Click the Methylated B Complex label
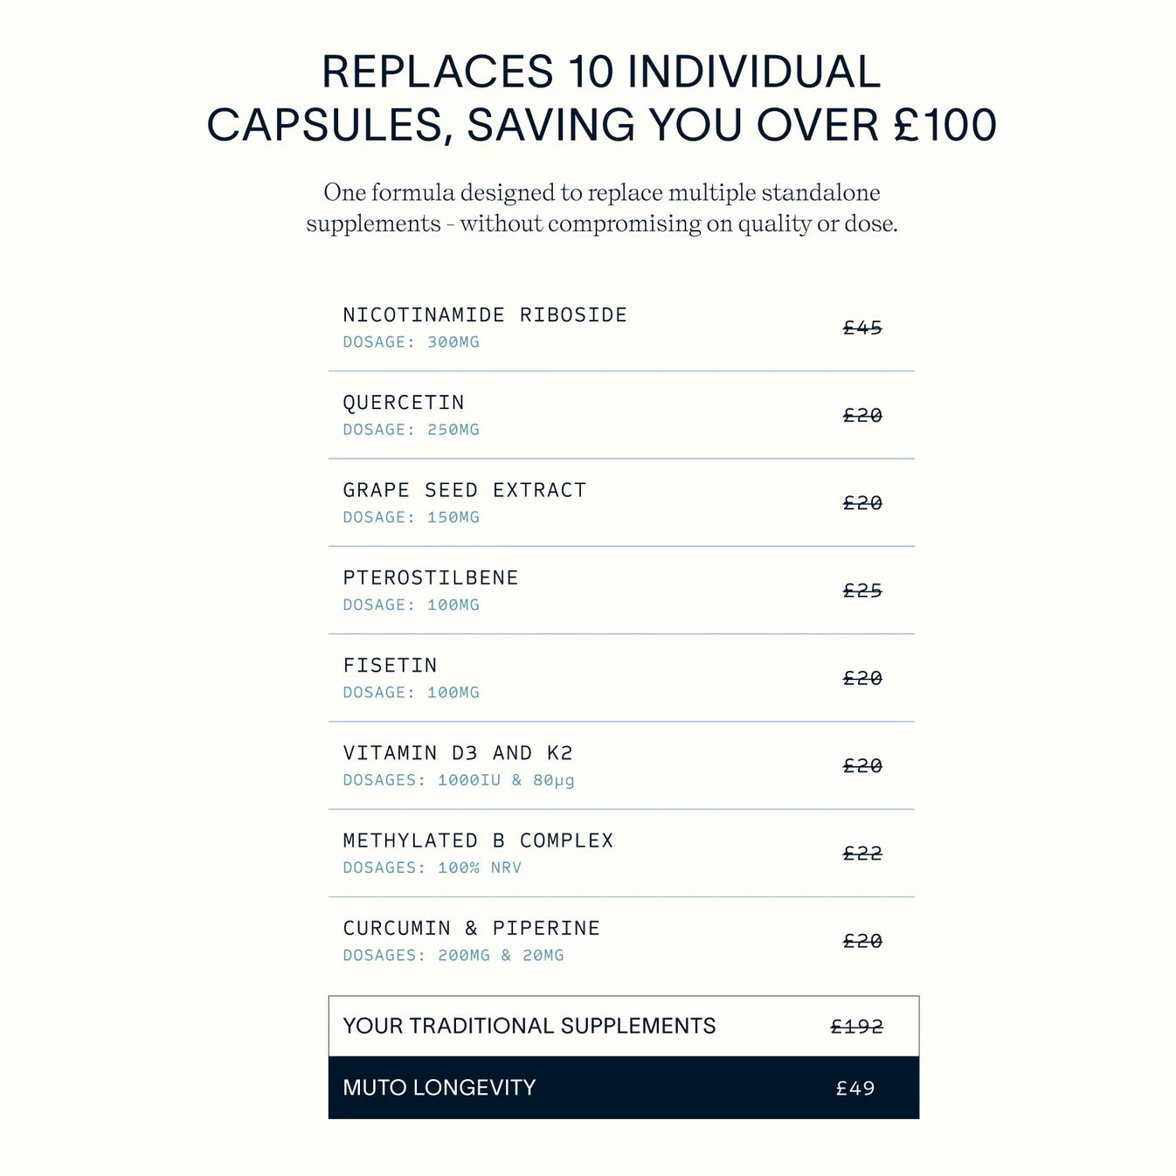This screenshot has height=1176, width=1176. 478,840
